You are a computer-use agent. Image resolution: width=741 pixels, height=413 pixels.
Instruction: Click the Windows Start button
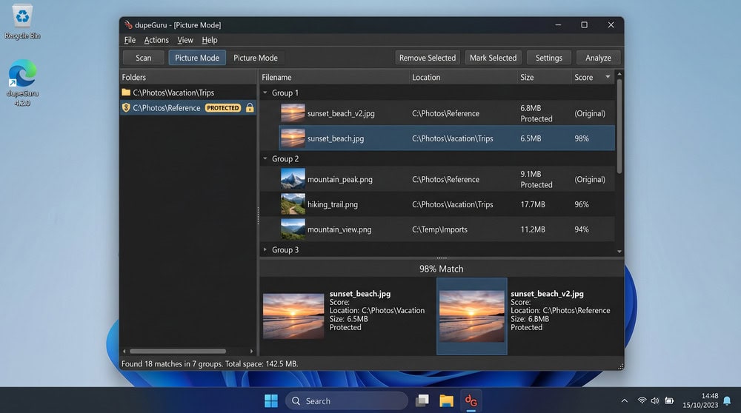pyautogui.click(x=271, y=400)
